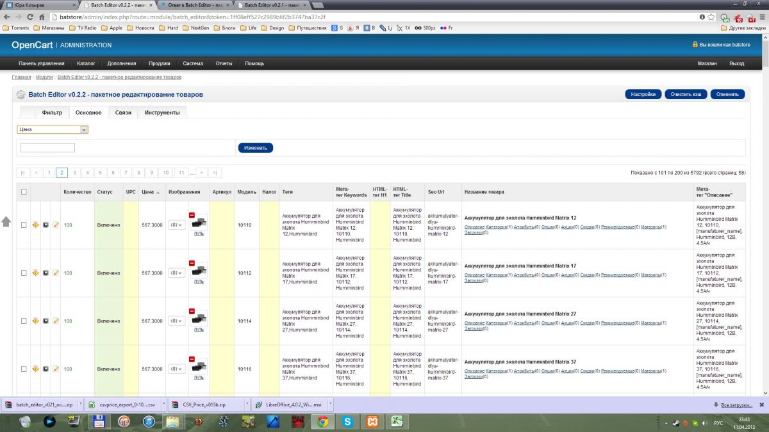The image size is (769, 432).
Task: Open the Модули breadcrumb link
Action: [x=44, y=77]
